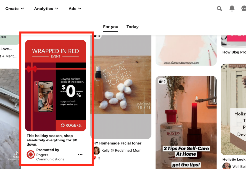The image size is (246, 169).
Task: Open the search magnifier icon
Action: [219, 9]
